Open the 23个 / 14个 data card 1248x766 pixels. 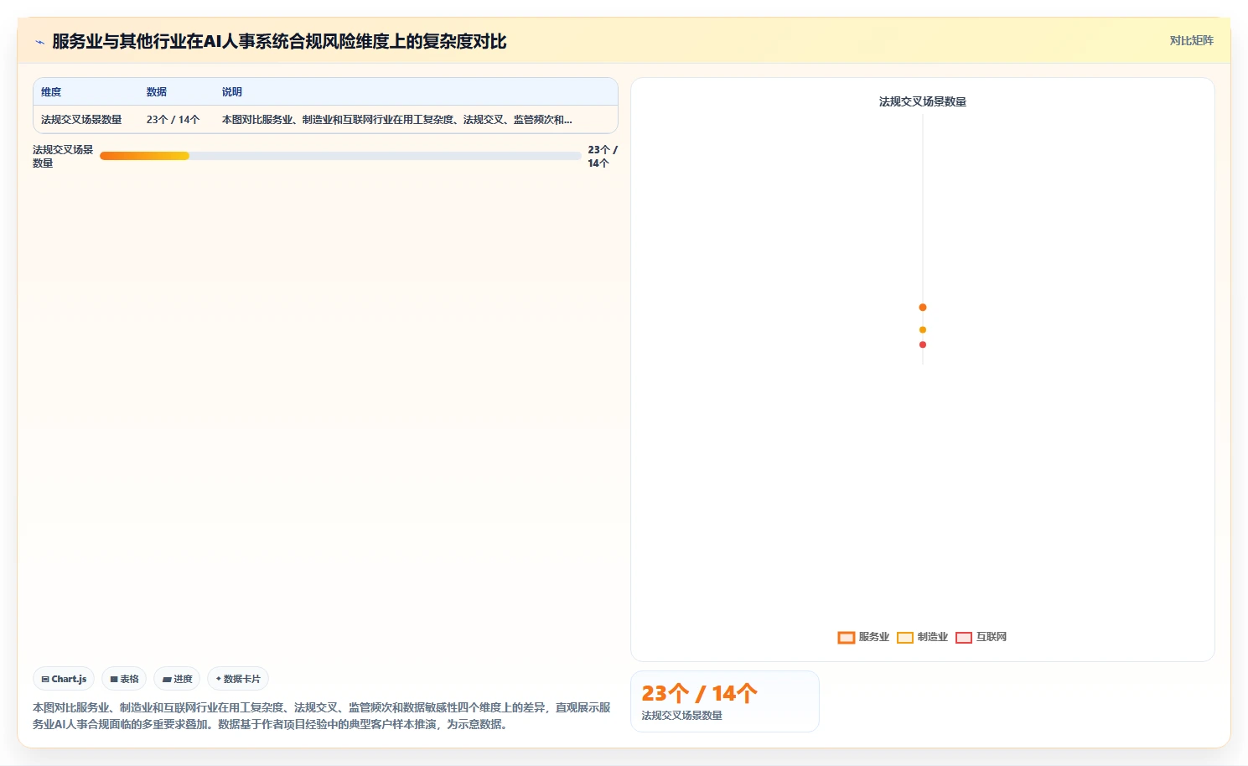[724, 701]
